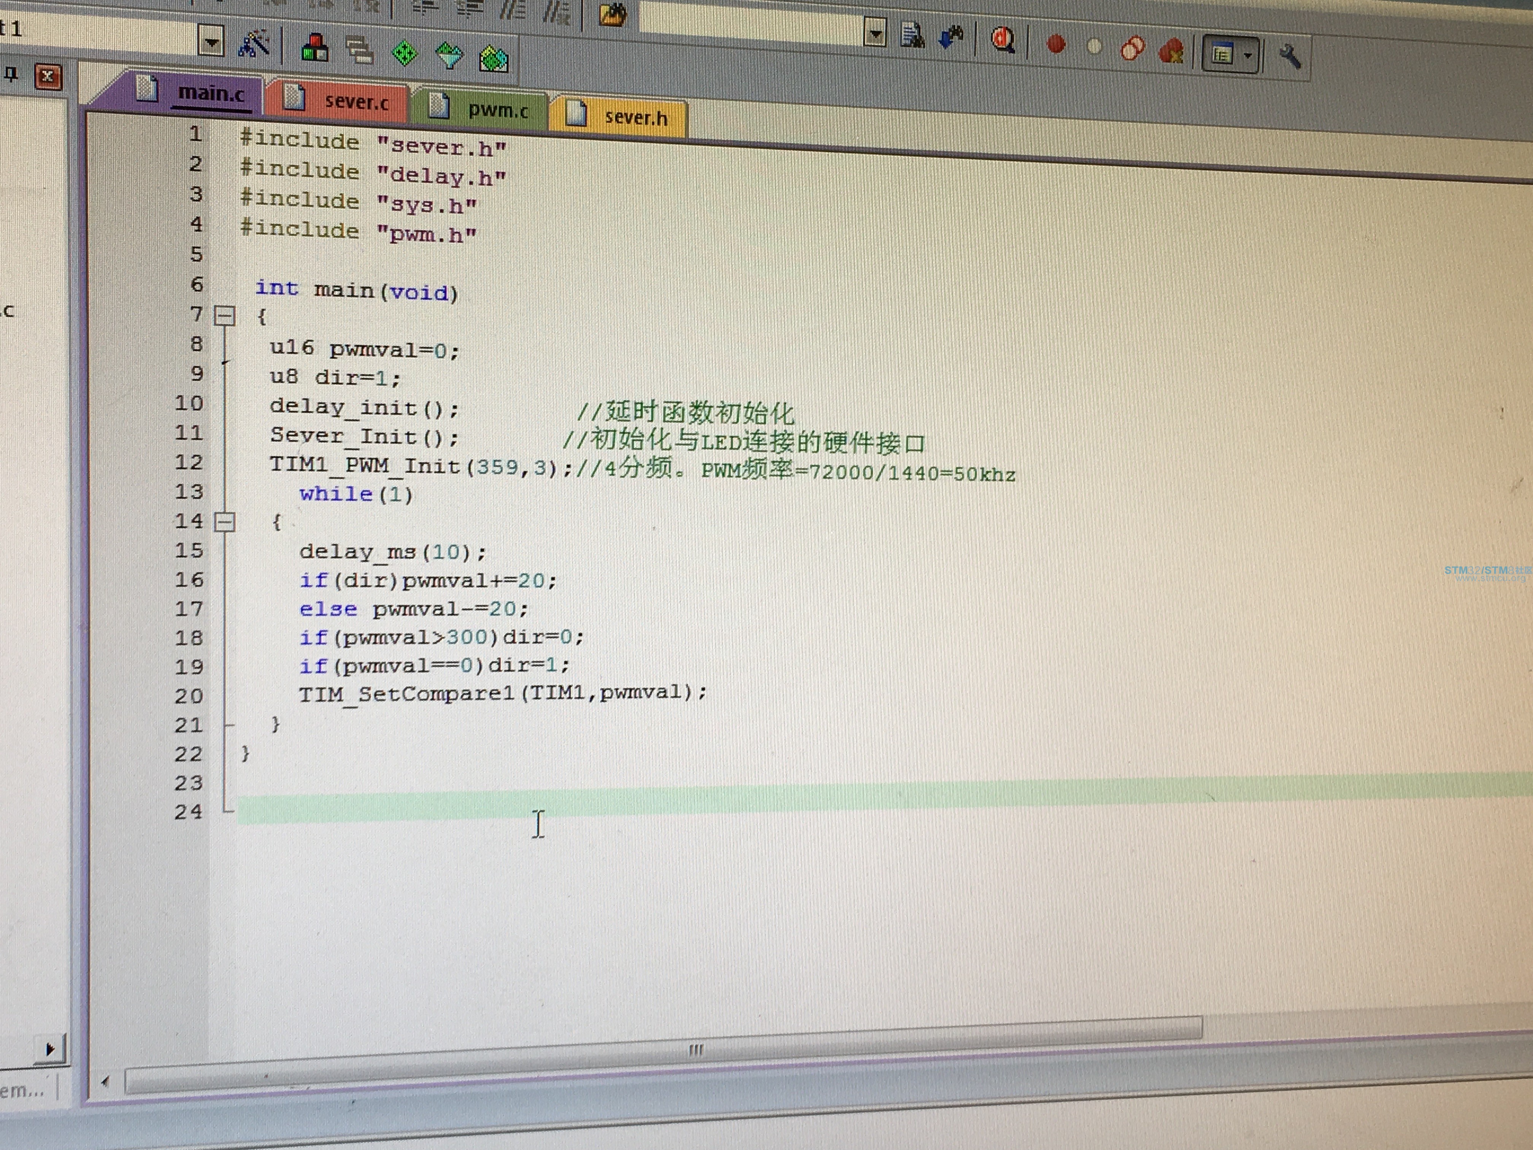Collapse the main function fold at line 7
Image resolution: width=1533 pixels, height=1150 pixels.
point(225,316)
